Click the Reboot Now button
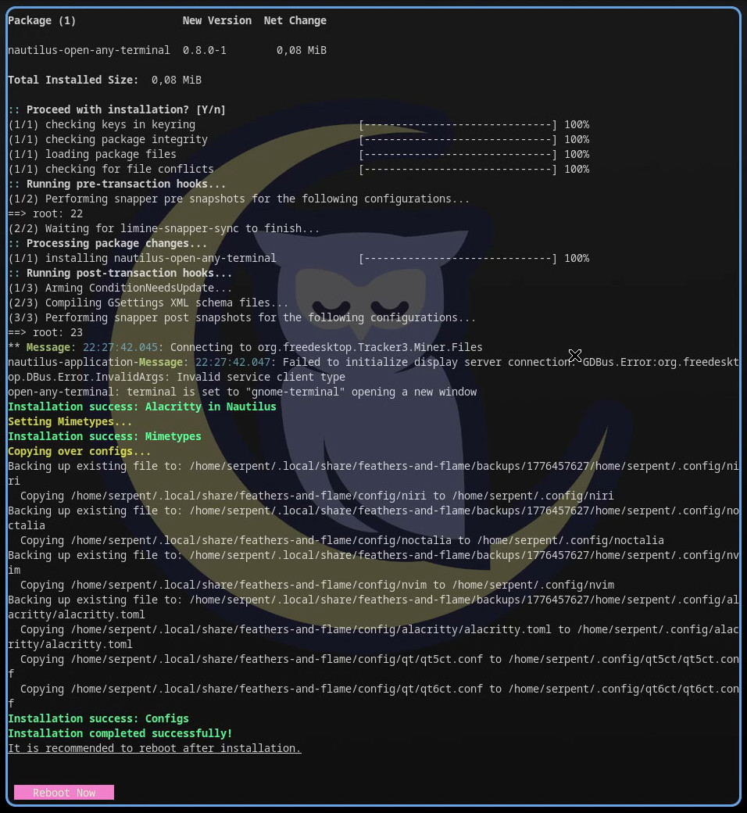Viewport: 747px width, 813px height. click(x=64, y=792)
